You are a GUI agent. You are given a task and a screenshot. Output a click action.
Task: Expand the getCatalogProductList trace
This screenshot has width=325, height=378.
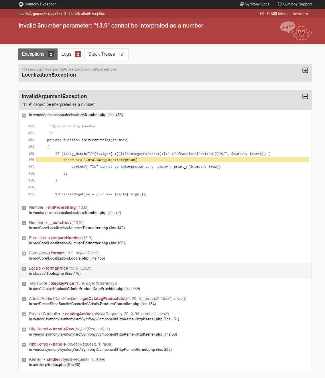24,299
